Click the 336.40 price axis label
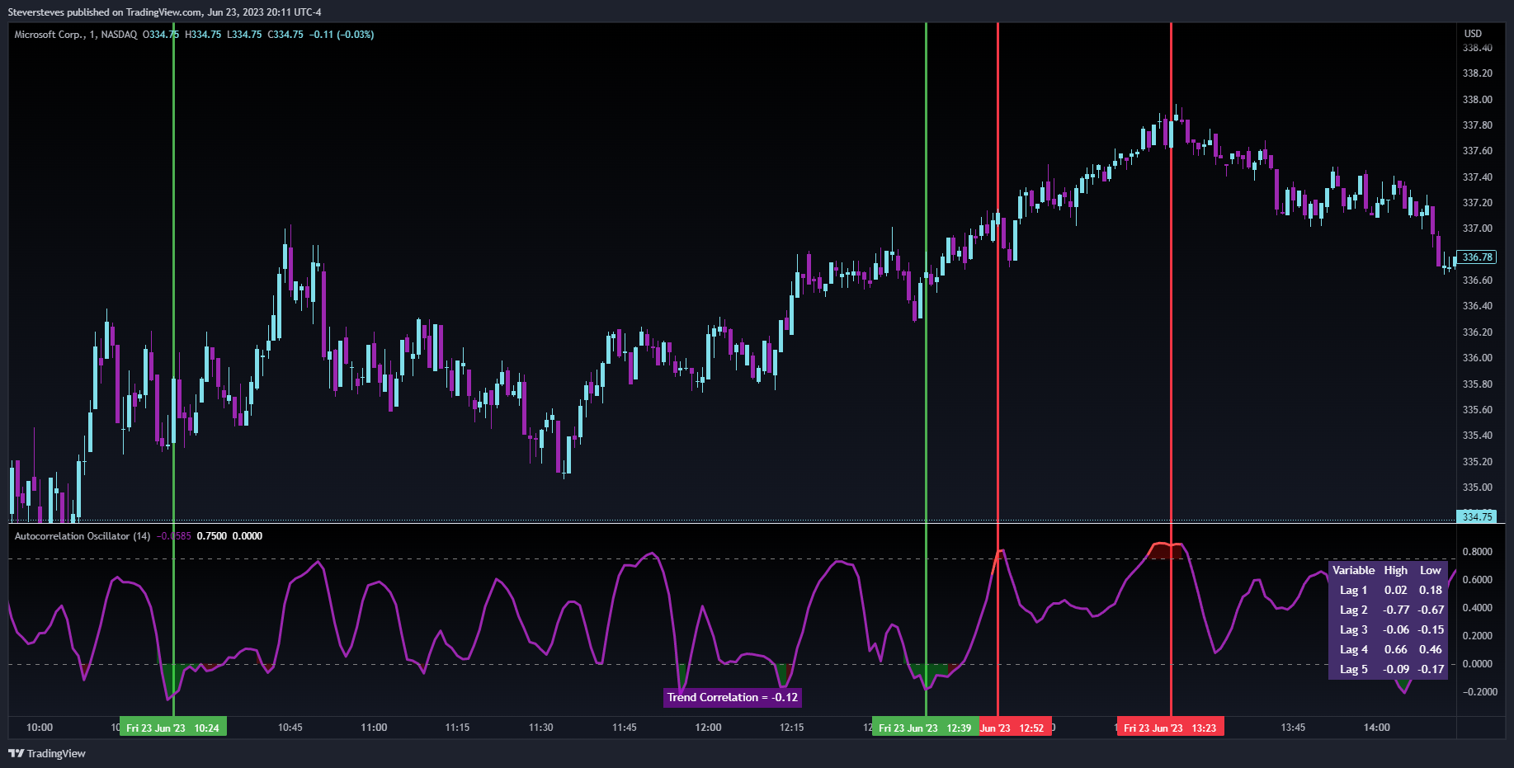The width and height of the screenshot is (1514, 768). pyautogui.click(x=1477, y=306)
